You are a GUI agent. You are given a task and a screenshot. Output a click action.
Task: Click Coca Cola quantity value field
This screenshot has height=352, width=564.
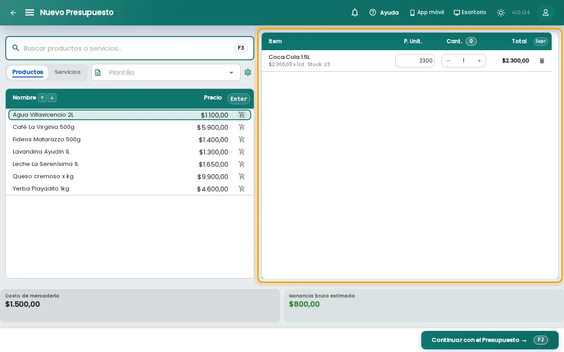click(x=464, y=61)
